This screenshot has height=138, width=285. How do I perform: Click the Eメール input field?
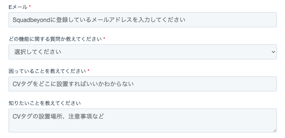[x=142, y=20]
